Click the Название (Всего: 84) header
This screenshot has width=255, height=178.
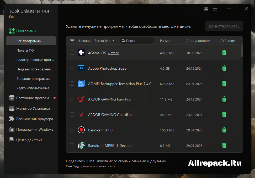coord(93,41)
